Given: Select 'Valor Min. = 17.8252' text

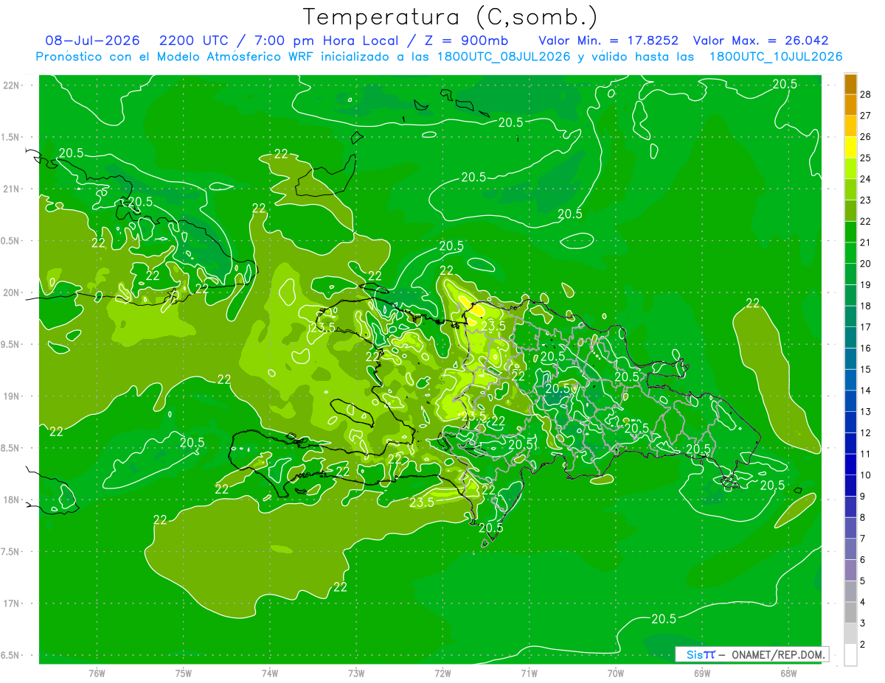Looking at the screenshot, I should coord(608,41).
